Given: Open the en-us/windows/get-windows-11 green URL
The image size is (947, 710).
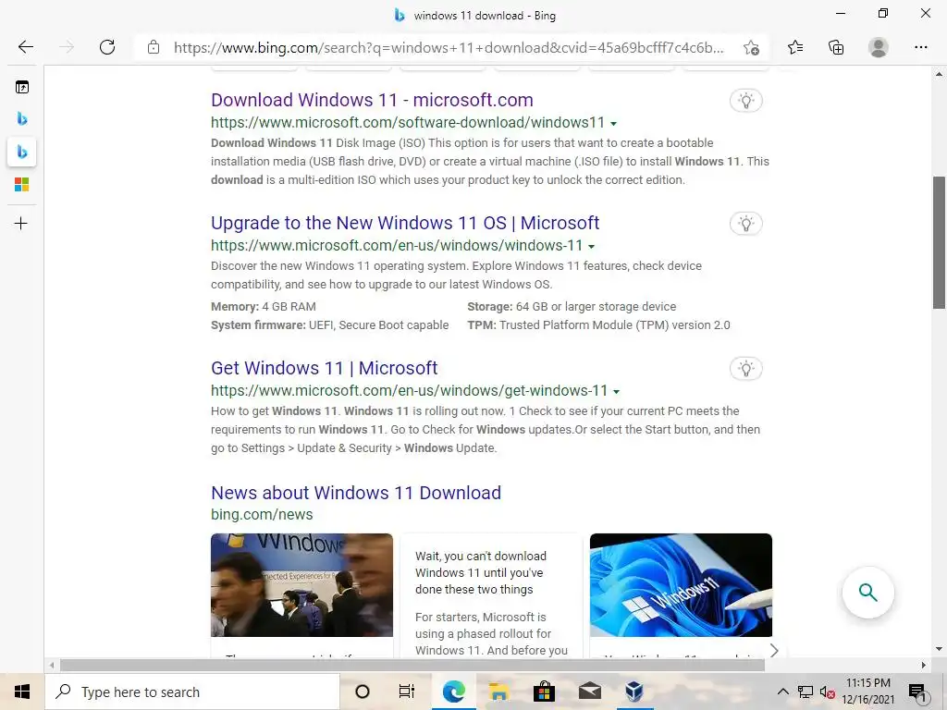Looking at the screenshot, I should [410, 391].
